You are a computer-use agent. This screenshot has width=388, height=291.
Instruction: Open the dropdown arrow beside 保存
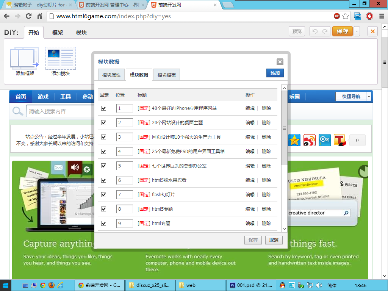(x=357, y=31)
